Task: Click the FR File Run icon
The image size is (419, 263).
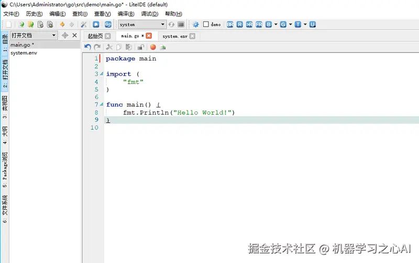Action: [259, 25]
